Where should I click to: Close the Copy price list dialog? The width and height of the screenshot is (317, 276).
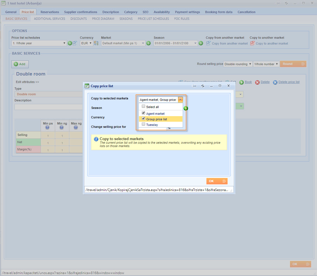coord(228,86)
